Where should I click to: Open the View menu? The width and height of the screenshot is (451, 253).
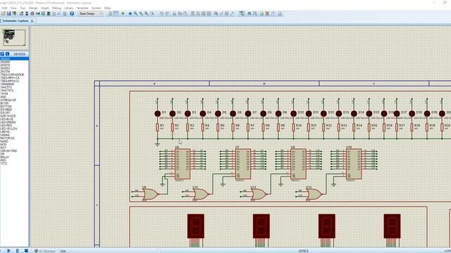point(13,8)
